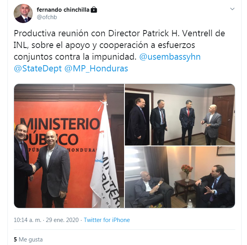Image resolution: width=247 pixels, height=245 pixels.
Task: Open the handshake photo at Ministerio Público
Action: 69,146
